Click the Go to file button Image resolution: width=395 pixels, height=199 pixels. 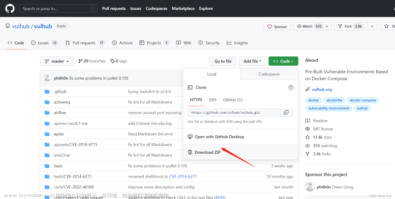point(223,61)
